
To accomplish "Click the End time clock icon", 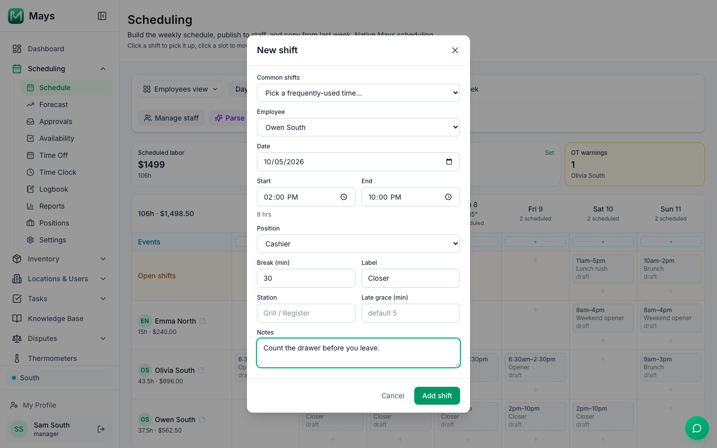I will 448,197.
